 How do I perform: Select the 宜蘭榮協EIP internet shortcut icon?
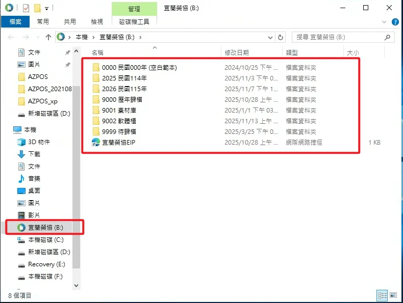[x=95, y=143]
